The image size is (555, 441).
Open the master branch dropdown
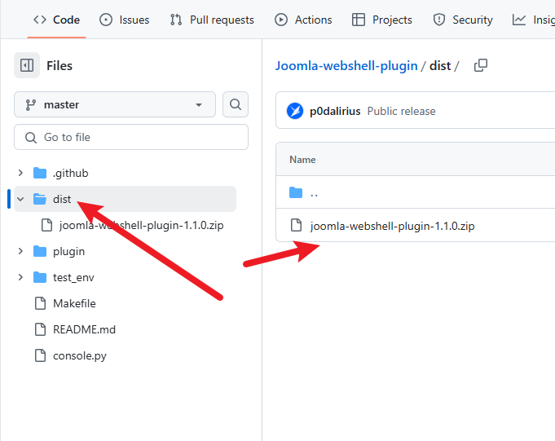[x=115, y=104]
